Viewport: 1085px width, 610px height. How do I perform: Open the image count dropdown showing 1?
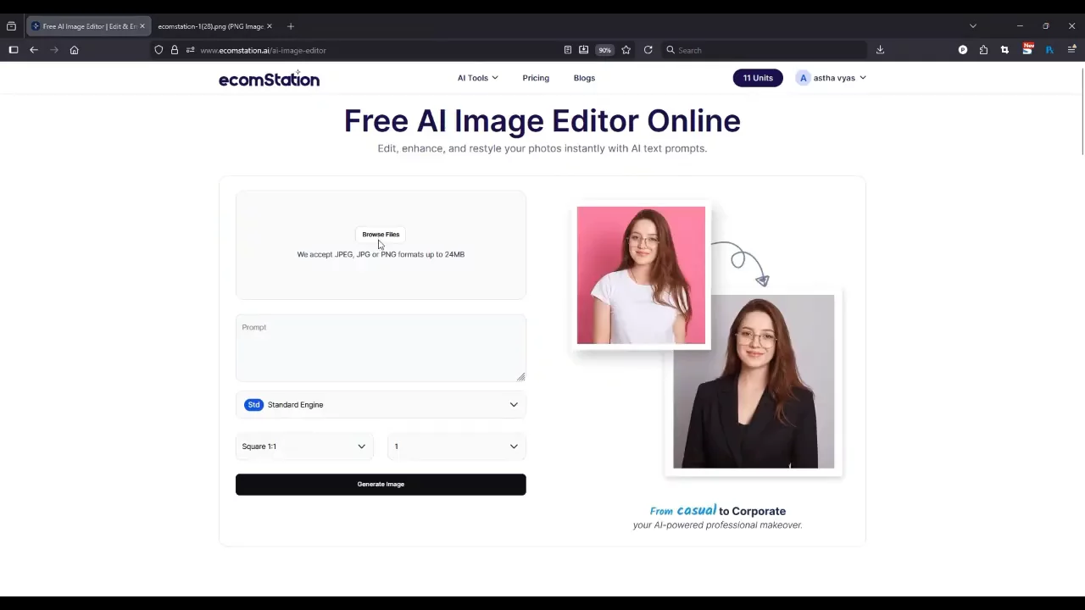click(456, 446)
